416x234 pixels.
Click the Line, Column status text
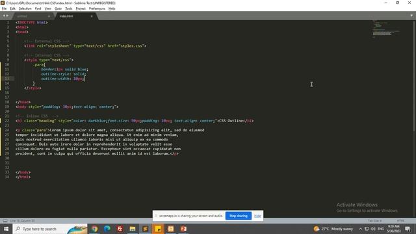click(23, 221)
